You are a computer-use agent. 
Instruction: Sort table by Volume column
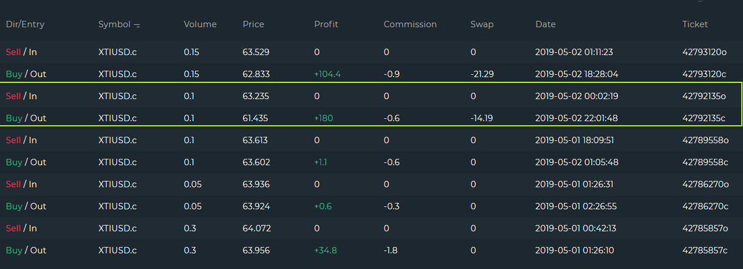pyautogui.click(x=200, y=24)
